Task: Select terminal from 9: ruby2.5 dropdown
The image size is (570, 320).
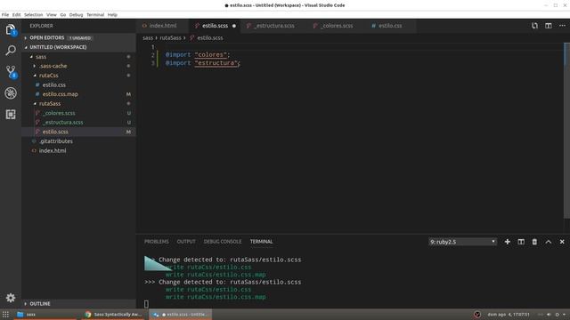Action: point(462,242)
